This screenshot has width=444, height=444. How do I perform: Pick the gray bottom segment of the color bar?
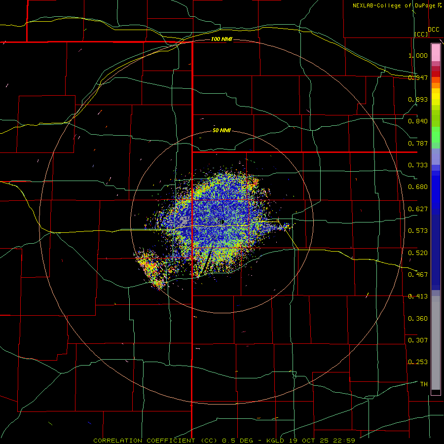[x=436, y=343]
